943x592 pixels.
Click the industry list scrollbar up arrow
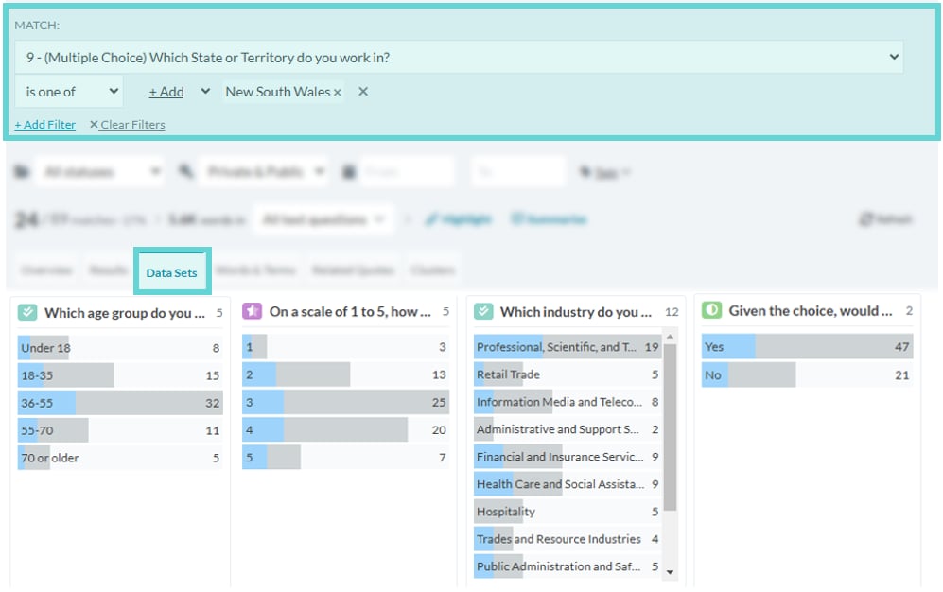670,336
